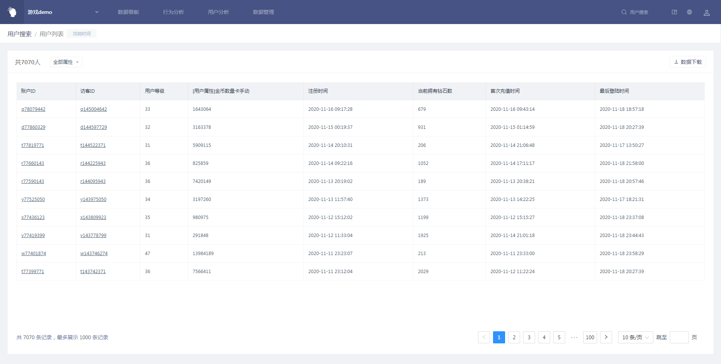Expand the 游戏demo project dropdown
Image resolution: width=721 pixels, height=364 pixels.
(x=97, y=12)
